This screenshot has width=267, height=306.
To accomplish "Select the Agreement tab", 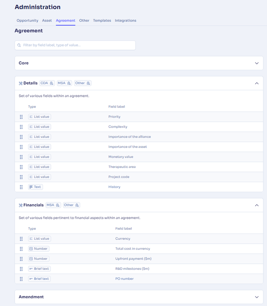I will coord(65,21).
